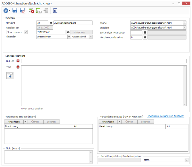192x167 pixels.
Task: Open the Hausanschrift dropdown
Action: [91, 37]
